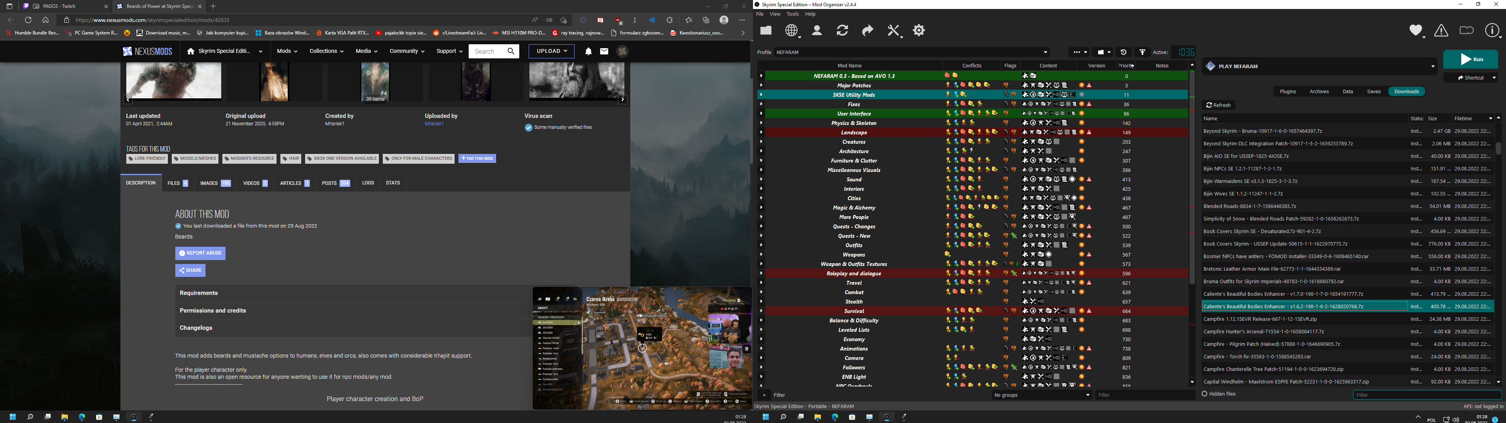Open the No groups dropdown
The image size is (1506, 423).
(x=1042, y=395)
